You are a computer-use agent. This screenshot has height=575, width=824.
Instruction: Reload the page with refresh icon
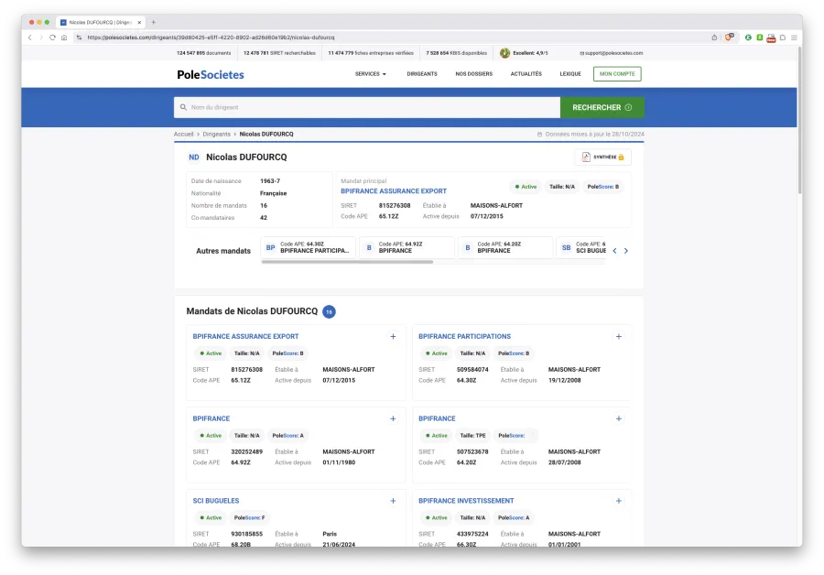[x=52, y=38]
